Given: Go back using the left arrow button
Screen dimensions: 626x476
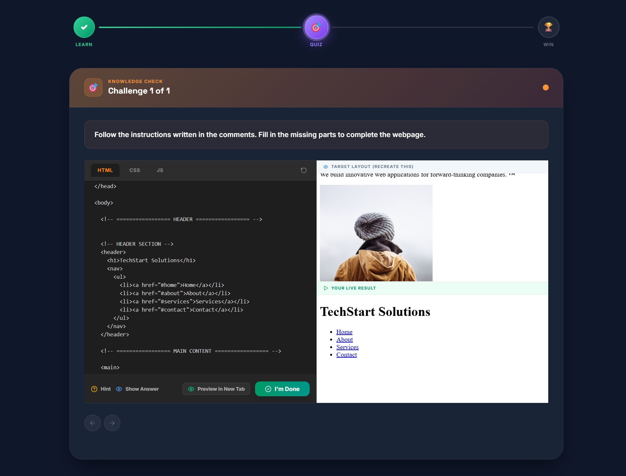Looking at the screenshot, I should pyautogui.click(x=93, y=423).
